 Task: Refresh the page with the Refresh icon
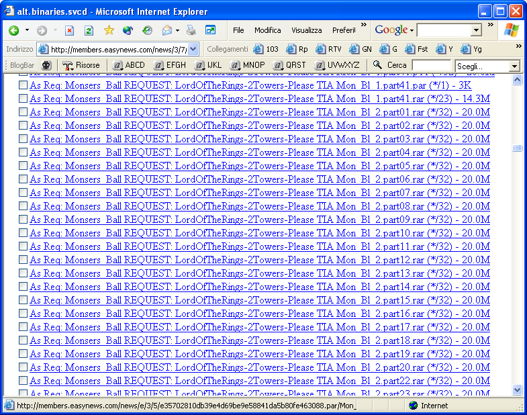click(89, 30)
